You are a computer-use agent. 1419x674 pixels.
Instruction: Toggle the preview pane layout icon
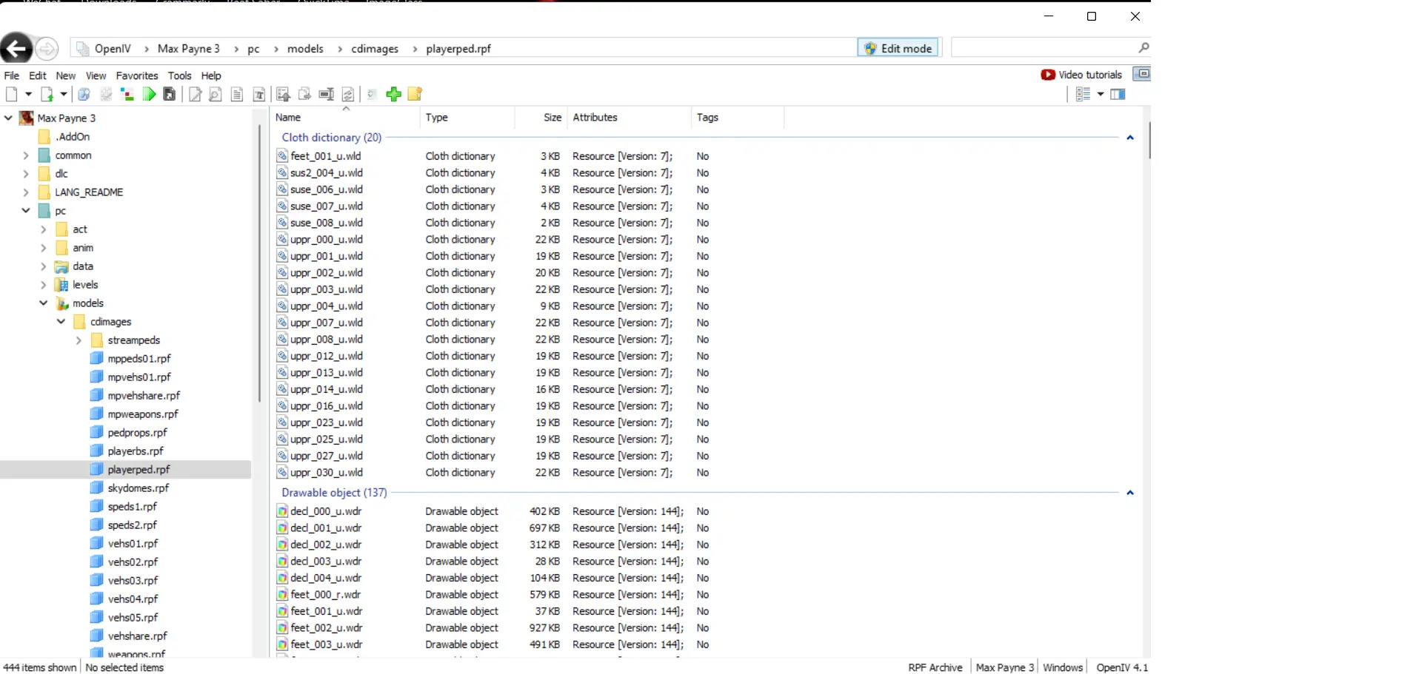click(x=1118, y=94)
